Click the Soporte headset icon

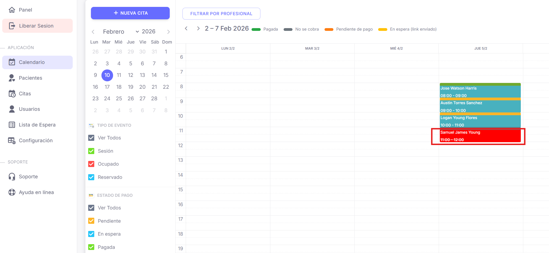click(12, 177)
